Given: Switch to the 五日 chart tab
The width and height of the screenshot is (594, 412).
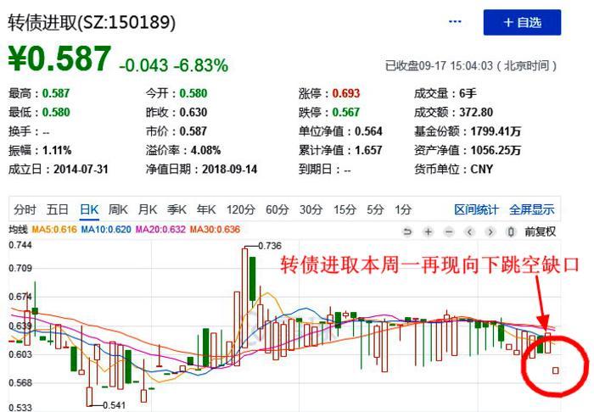Looking at the screenshot, I should 57,209.
